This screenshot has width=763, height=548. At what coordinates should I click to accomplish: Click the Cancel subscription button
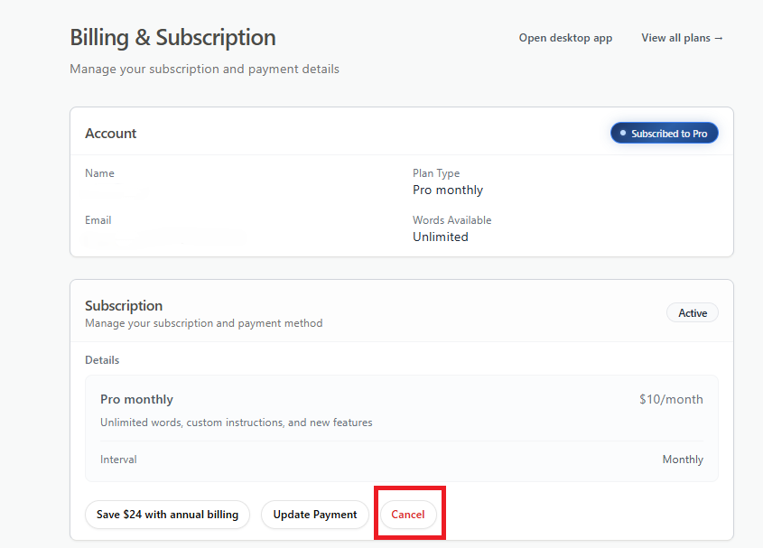(407, 515)
